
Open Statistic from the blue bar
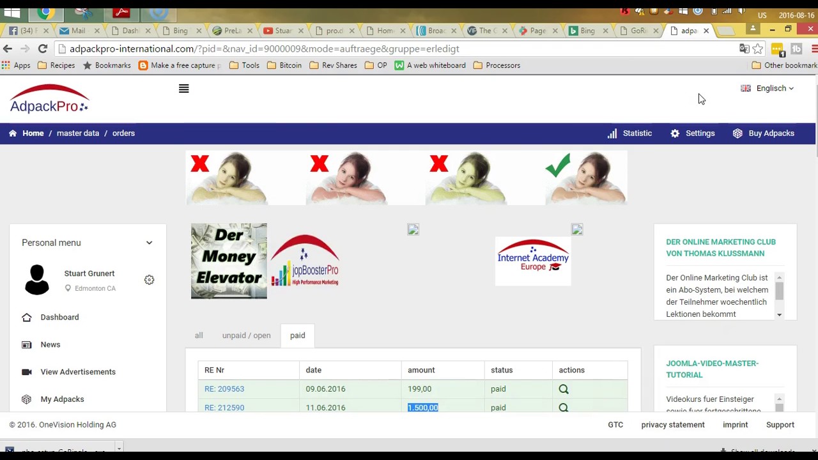[x=629, y=133]
